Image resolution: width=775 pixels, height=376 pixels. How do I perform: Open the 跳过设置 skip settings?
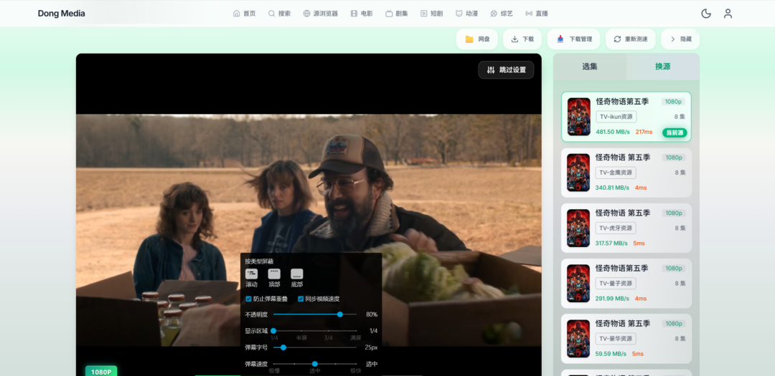click(506, 70)
